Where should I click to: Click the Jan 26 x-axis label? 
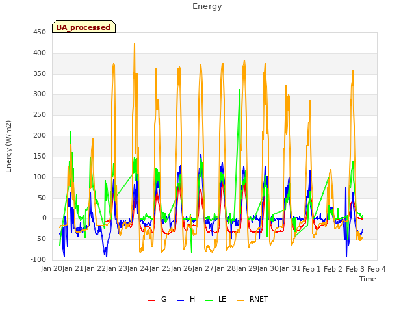click(181, 269)
